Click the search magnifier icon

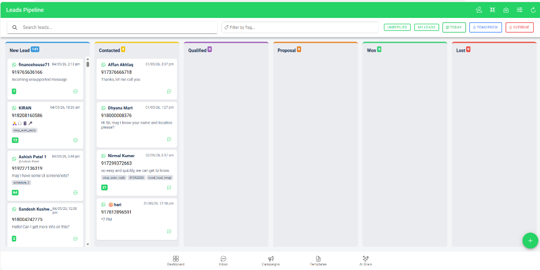pos(15,27)
